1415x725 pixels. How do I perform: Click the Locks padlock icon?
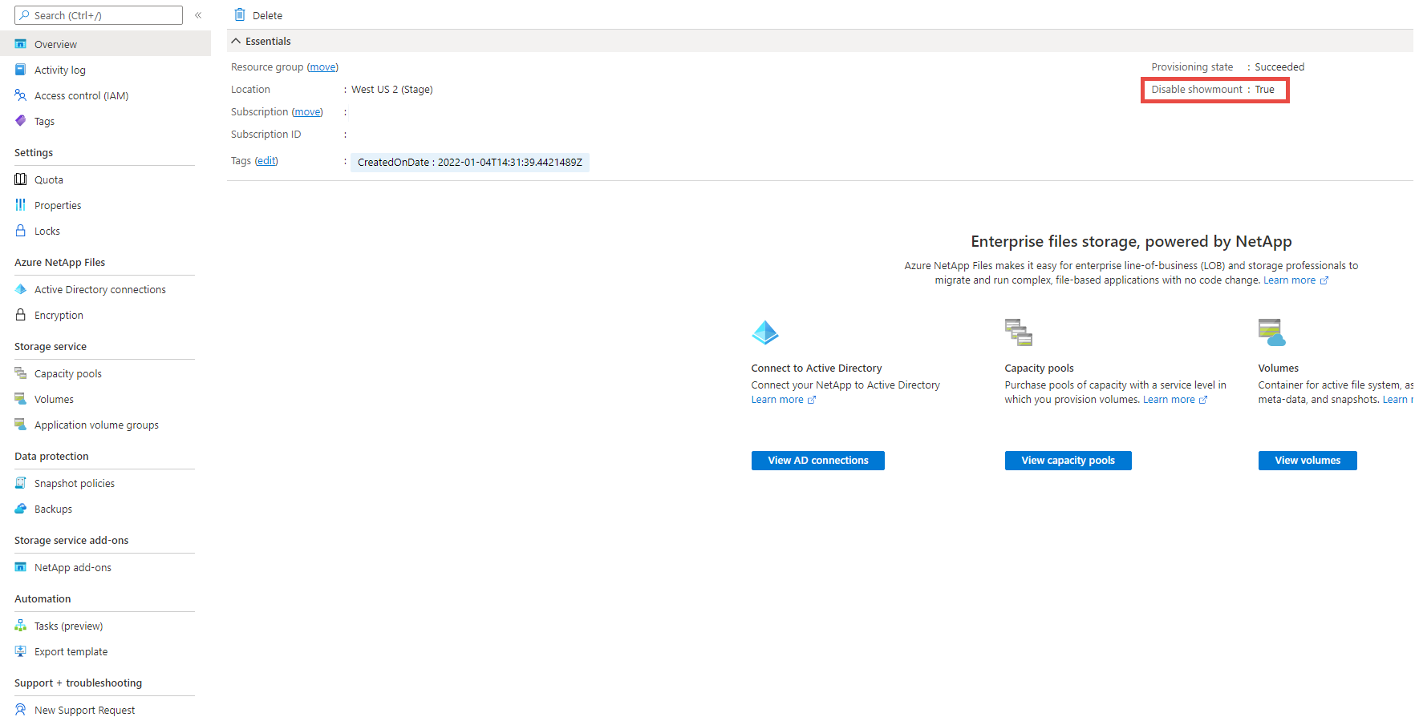coord(21,231)
